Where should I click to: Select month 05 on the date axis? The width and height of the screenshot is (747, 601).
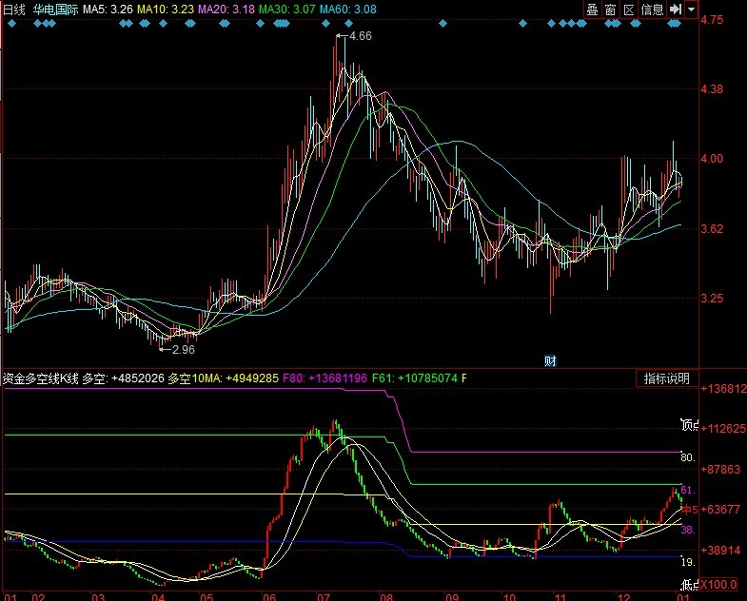point(206,597)
